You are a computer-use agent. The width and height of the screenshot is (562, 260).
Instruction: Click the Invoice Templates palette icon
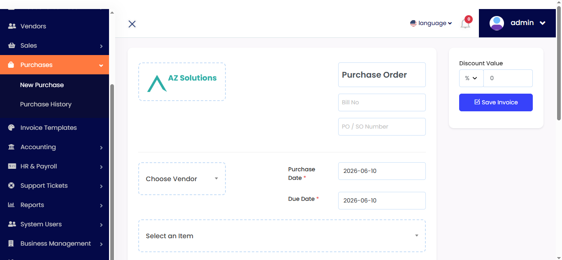click(x=12, y=128)
